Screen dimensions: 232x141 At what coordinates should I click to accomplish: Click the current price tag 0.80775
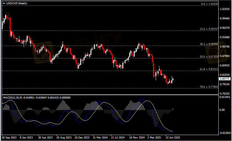(x=225, y=79)
